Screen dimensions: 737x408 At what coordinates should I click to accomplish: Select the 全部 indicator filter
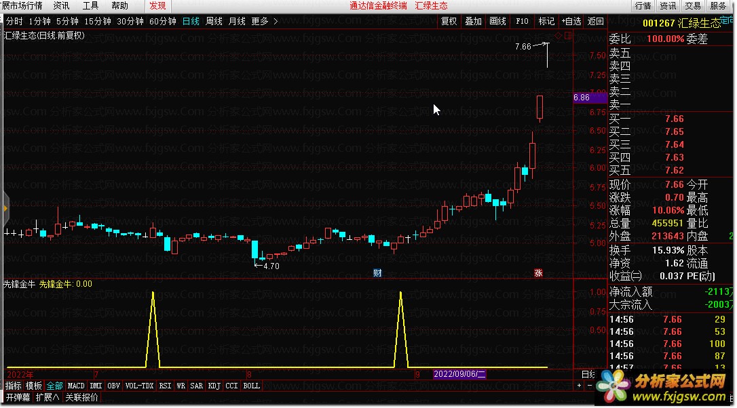pyautogui.click(x=54, y=386)
